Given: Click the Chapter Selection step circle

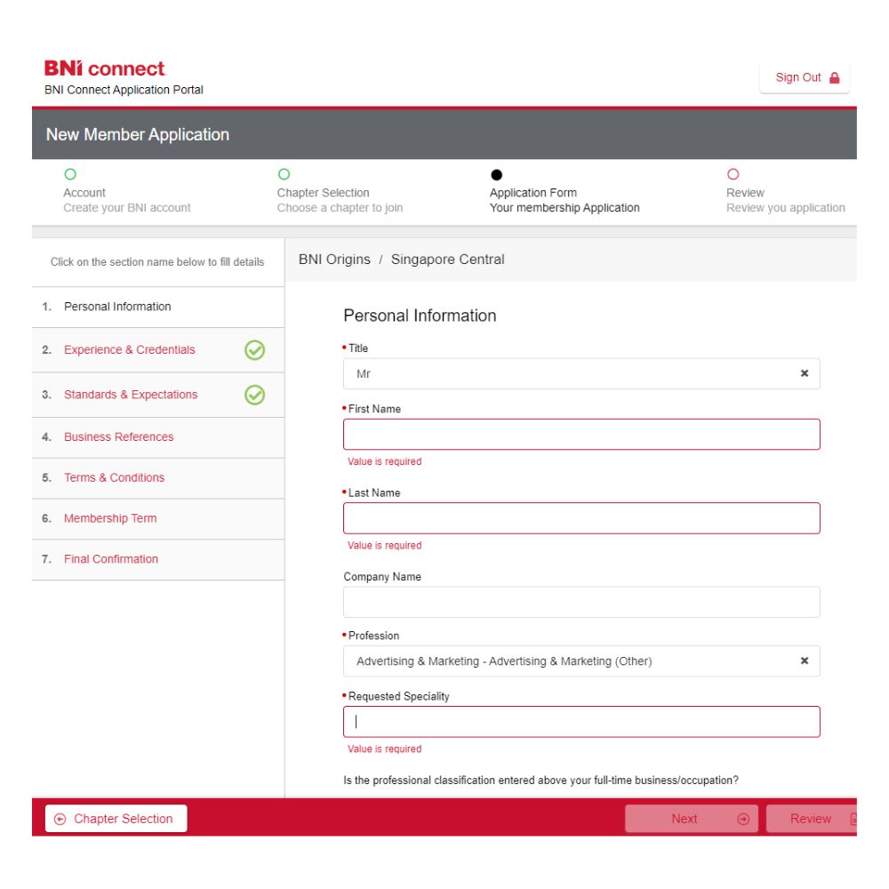Looking at the screenshot, I should tap(284, 175).
